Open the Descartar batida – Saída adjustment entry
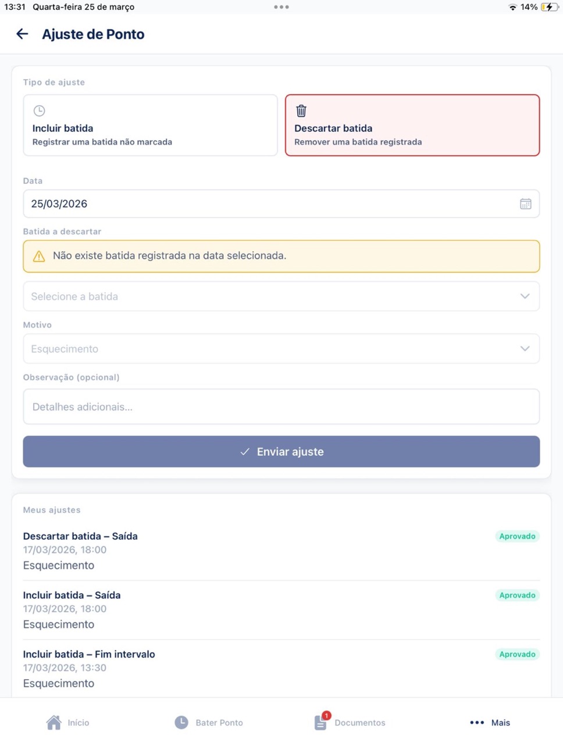563x750 pixels. click(x=281, y=551)
